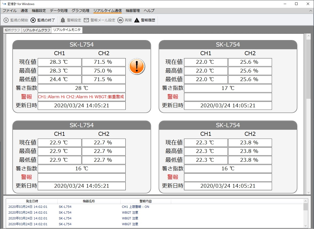The image size is (314, 229).
Task: Click the start monitoring play icon
Action: [6, 20]
